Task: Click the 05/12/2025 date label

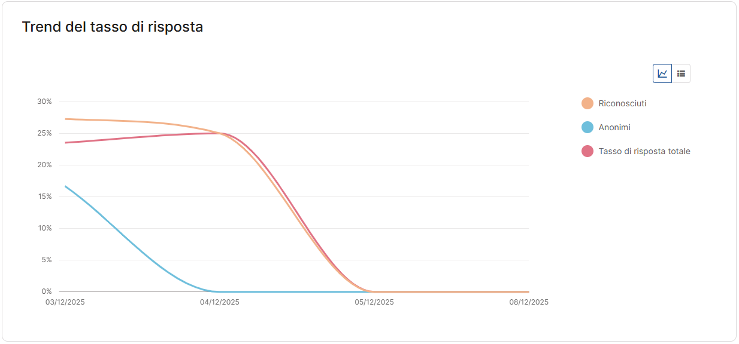Action: point(374,302)
